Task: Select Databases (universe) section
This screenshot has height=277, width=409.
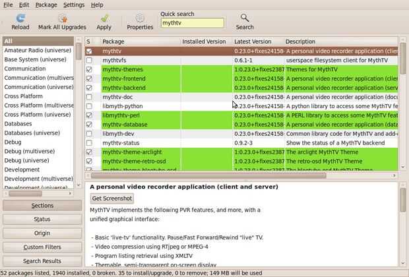Action: click(38, 133)
